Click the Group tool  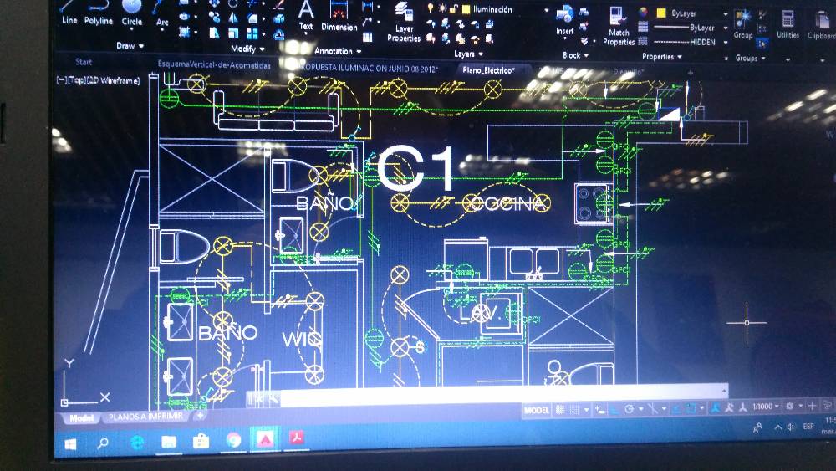[x=742, y=25]
